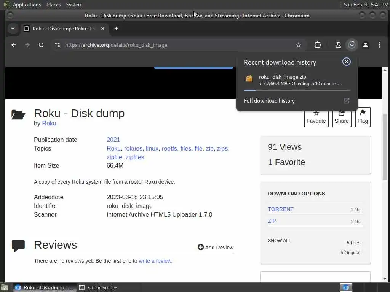
Task: Click the download progress bar
Action: (x=297, y=90)
